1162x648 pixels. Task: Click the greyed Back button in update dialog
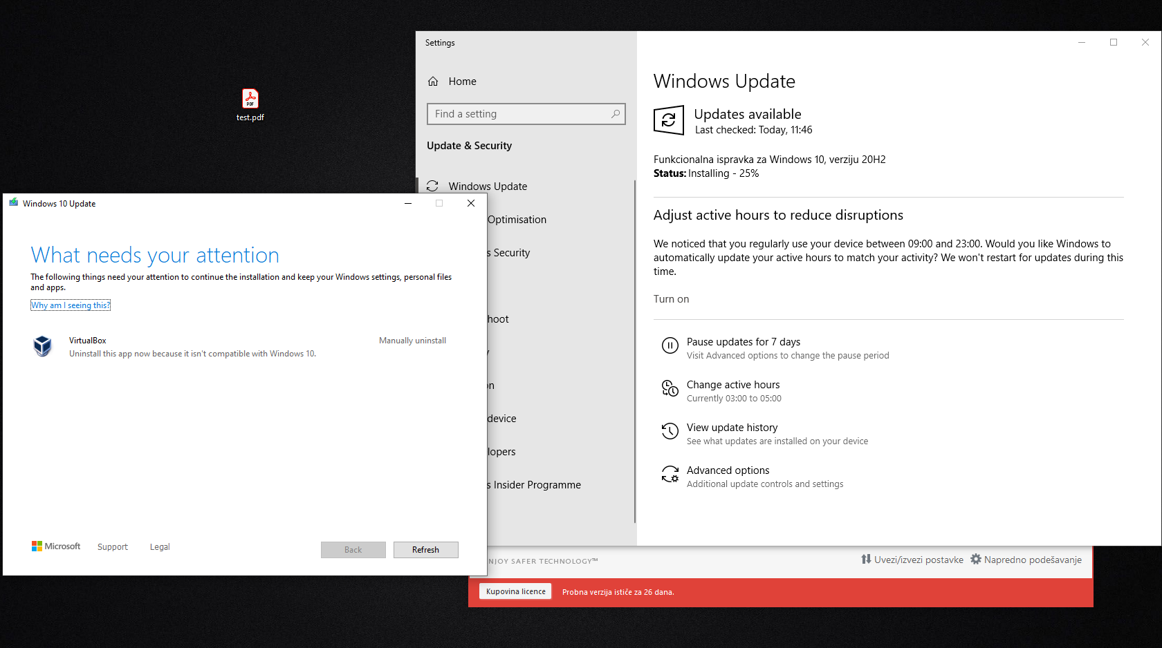(x=353, y=550)
